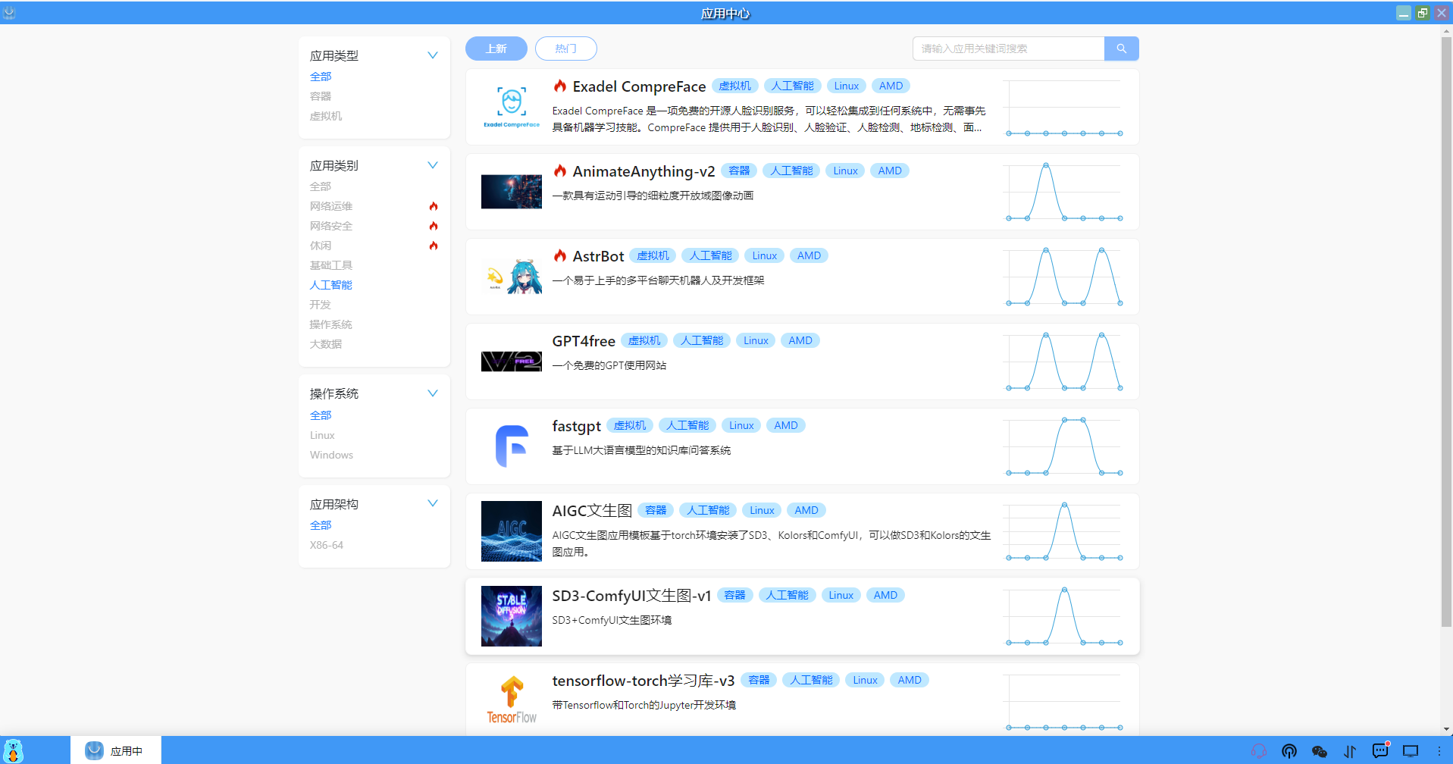1453x764 pixels.
Task: Select 全部 under 应用架构
Action: tap(321, 525)
